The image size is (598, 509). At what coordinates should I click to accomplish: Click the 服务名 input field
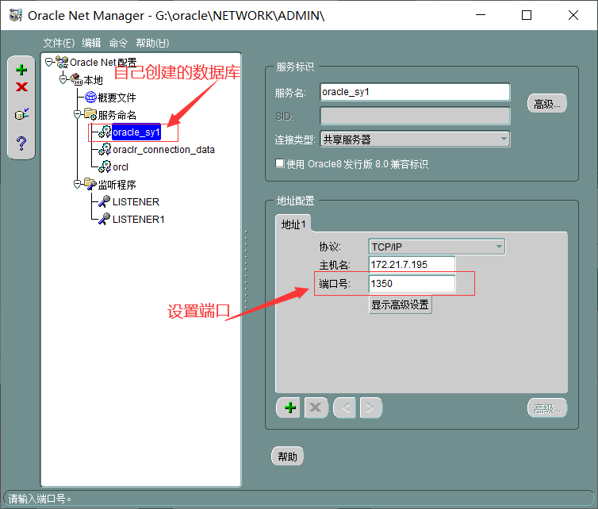(x=415, y=92)
